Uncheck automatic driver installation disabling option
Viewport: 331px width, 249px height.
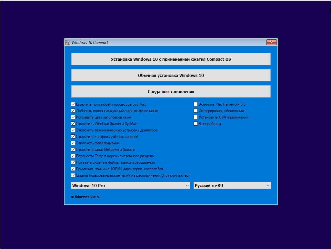coord(73,130)
